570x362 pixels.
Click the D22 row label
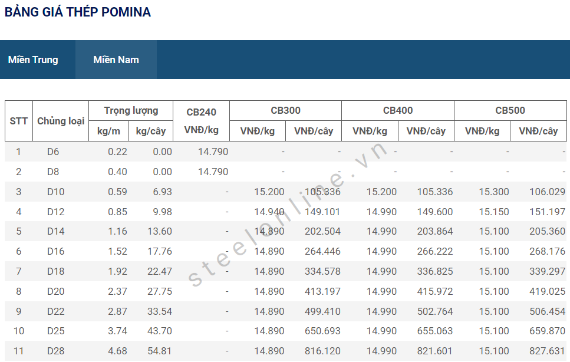(x=55, y=311)
